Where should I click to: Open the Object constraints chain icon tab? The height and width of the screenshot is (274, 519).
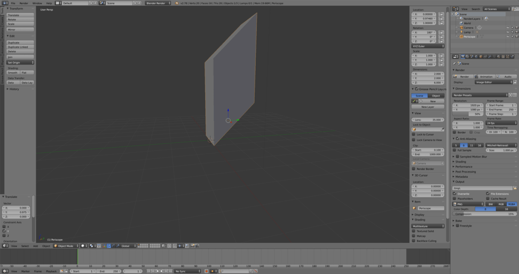coord(485,57)
